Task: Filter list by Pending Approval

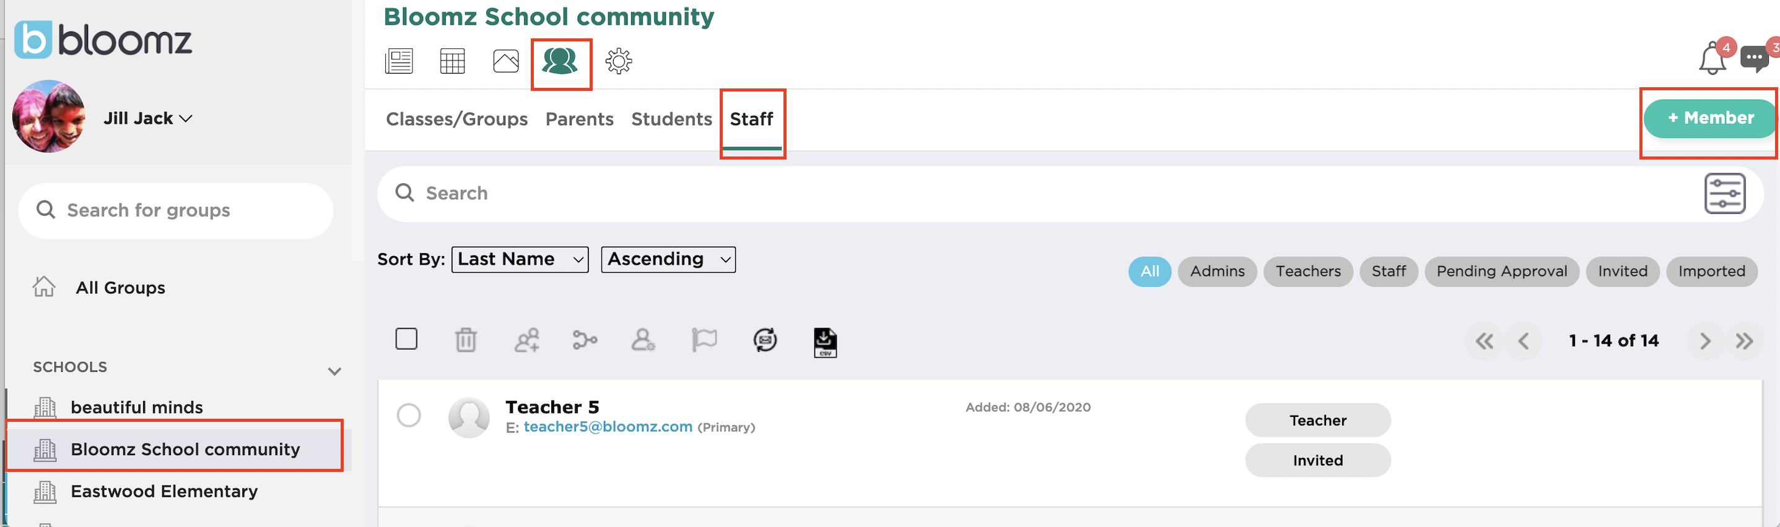Action: point(1501,272)
